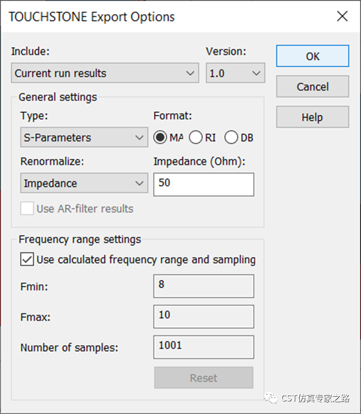Confirm export with the OK button
The image size is (361, 414).
312,56
